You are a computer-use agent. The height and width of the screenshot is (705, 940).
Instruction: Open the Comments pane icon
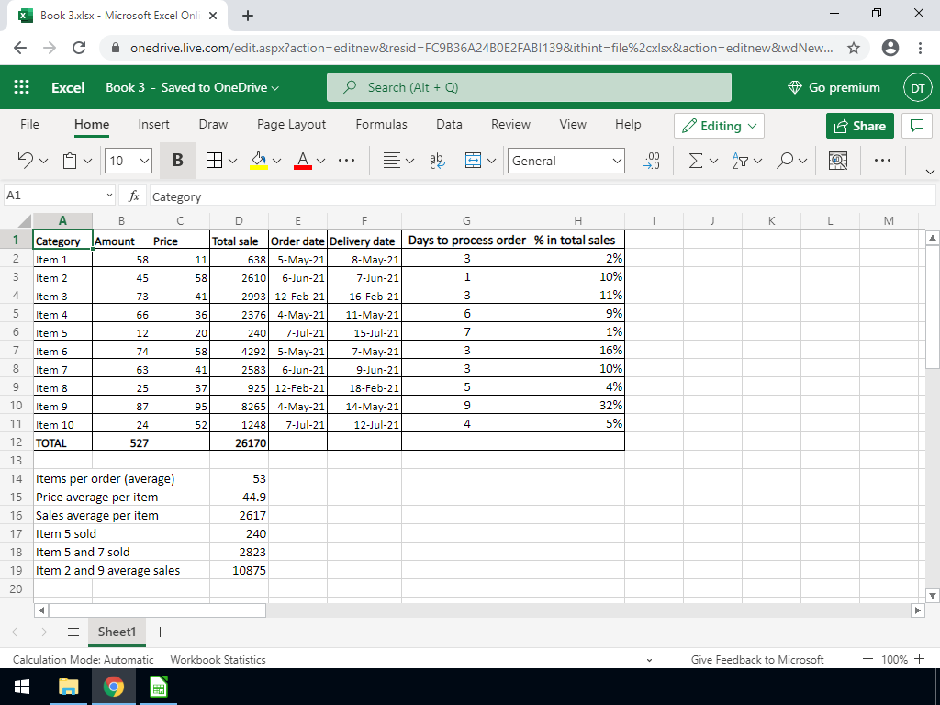[915, 126]
